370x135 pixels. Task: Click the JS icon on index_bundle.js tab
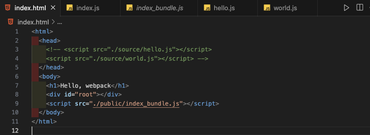[129, 8]
